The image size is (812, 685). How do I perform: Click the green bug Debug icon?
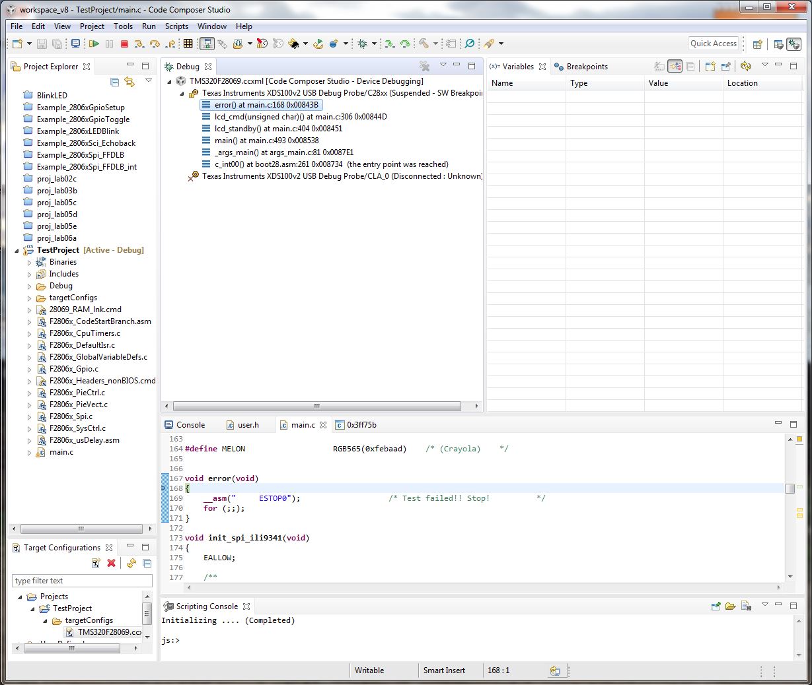(362, 44)
